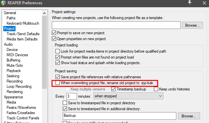Close the REAPER Preferences window
209x123 pixels.
pos(204,3)
